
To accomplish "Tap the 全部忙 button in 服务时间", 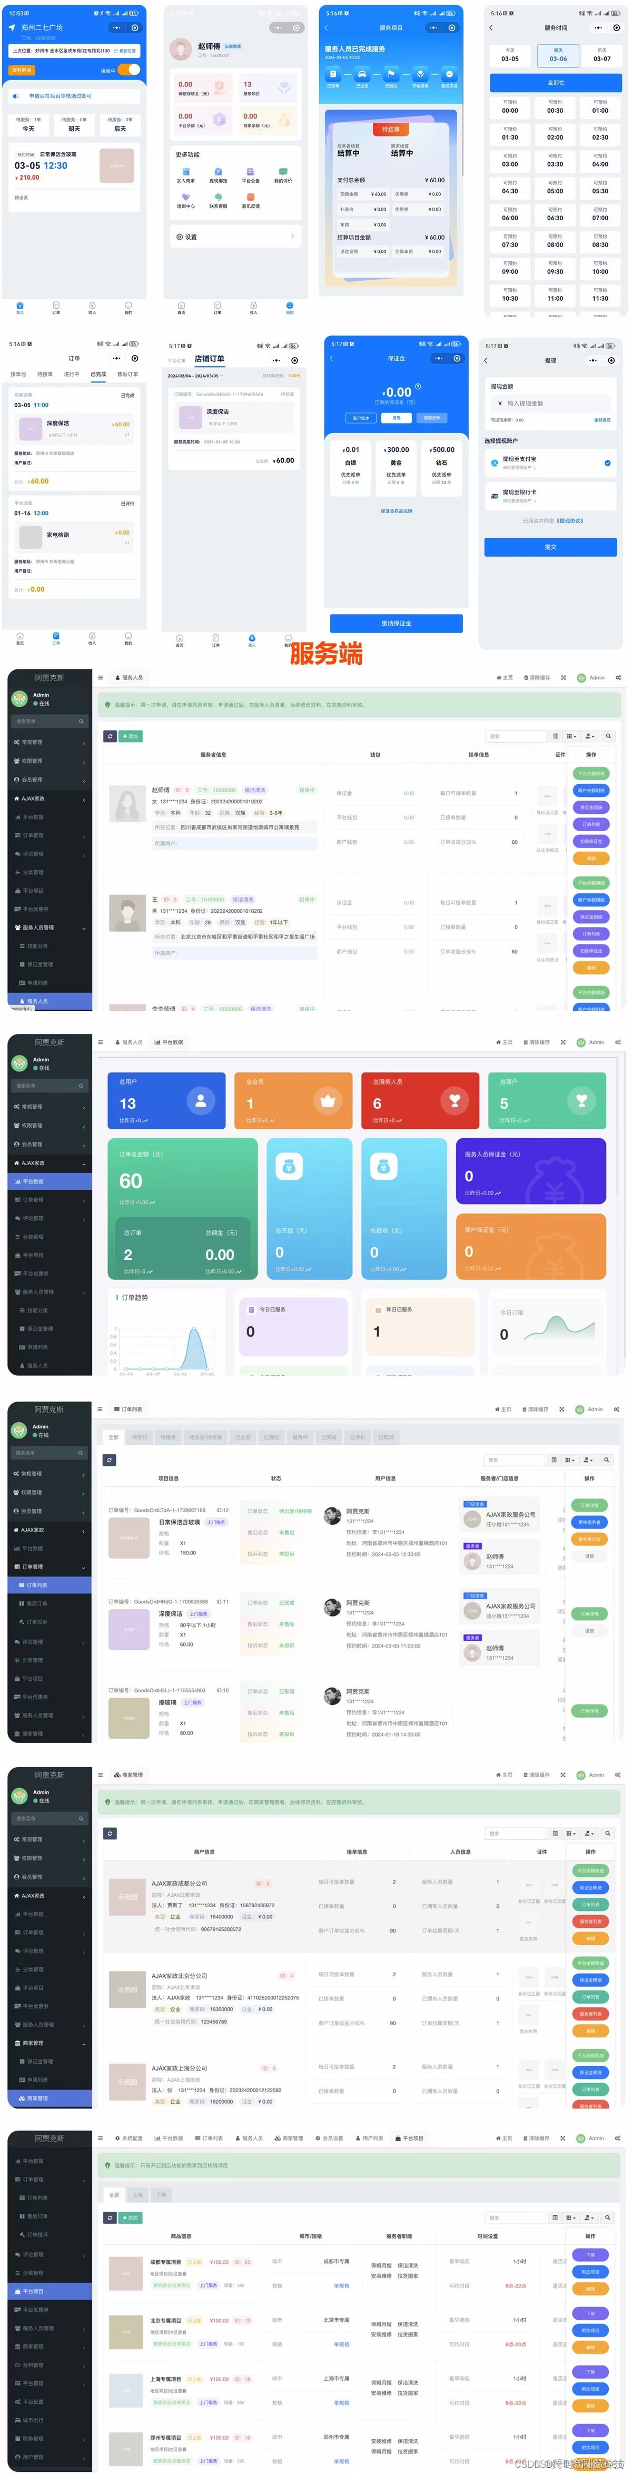I will point(556,83).
